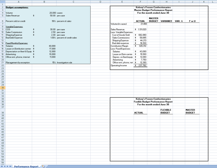Click the 'Operating Income' row label
Image resolution: width=217 pixels, height=168 pixels.
(119, 65)
